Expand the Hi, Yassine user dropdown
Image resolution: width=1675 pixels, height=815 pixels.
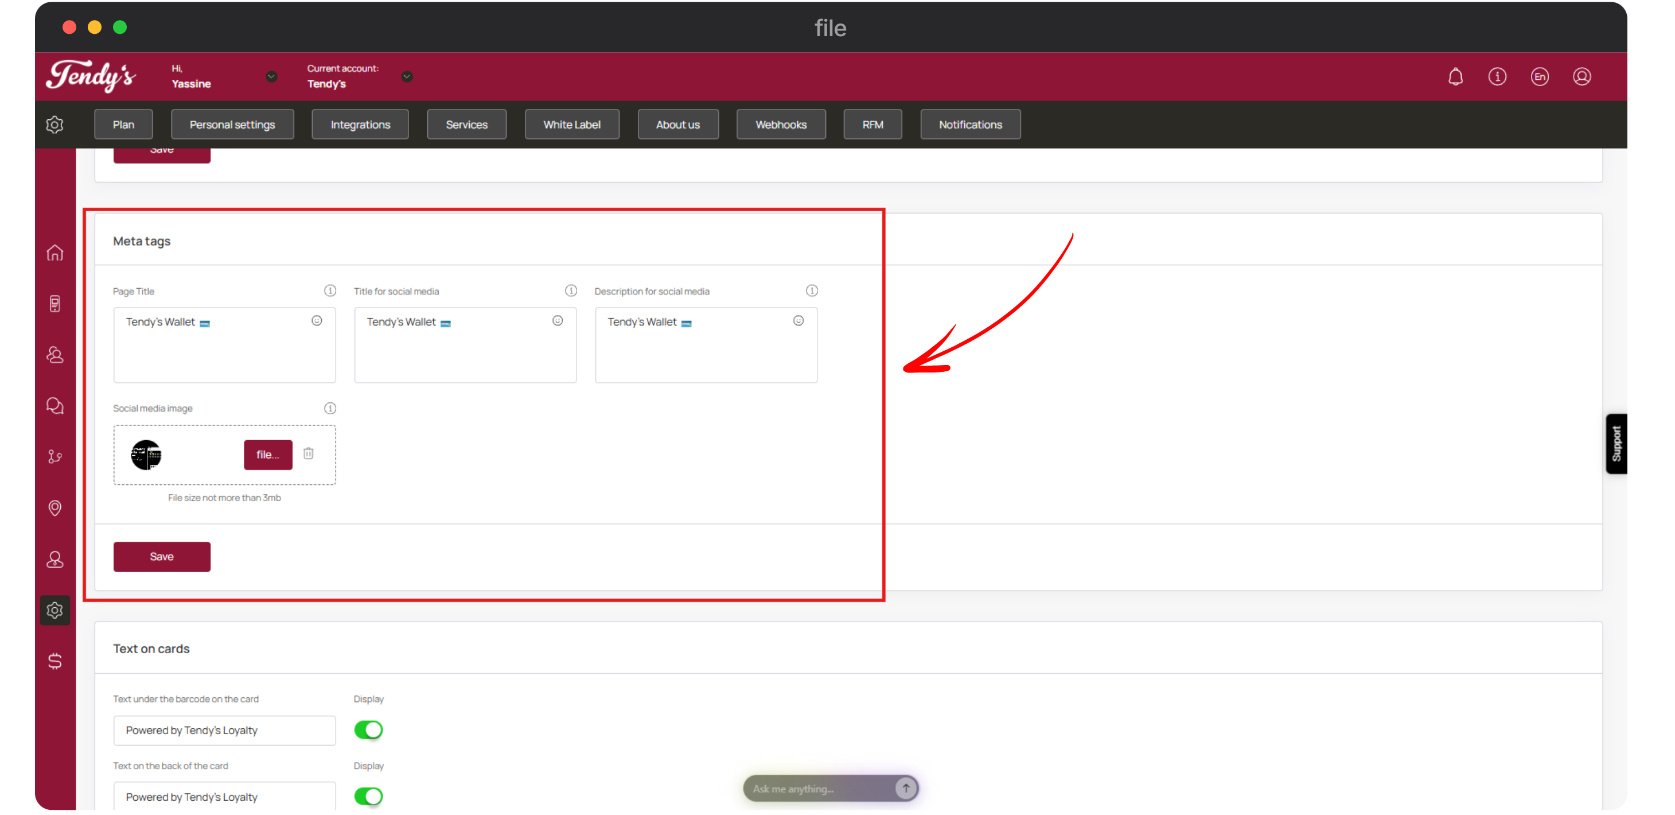click(272, 77)
